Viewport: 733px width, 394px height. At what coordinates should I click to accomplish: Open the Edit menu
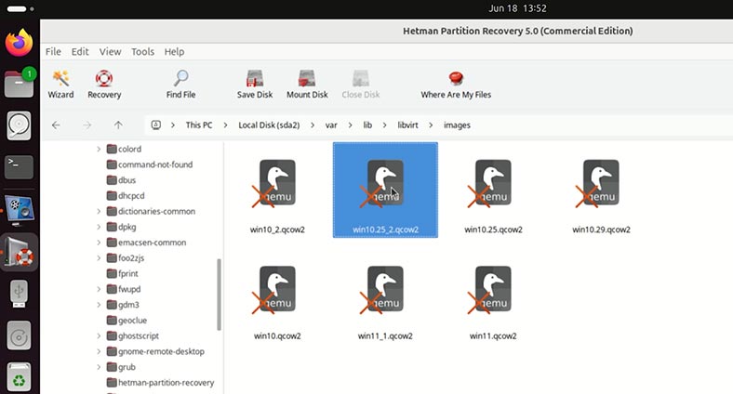(x=80, y=52)
